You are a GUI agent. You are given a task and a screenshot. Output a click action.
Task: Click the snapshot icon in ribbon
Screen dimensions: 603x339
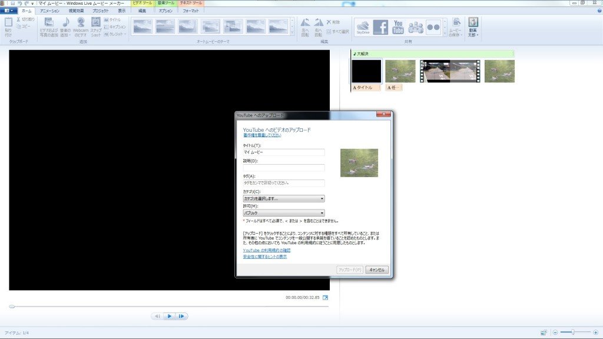[x=96, y=27]
